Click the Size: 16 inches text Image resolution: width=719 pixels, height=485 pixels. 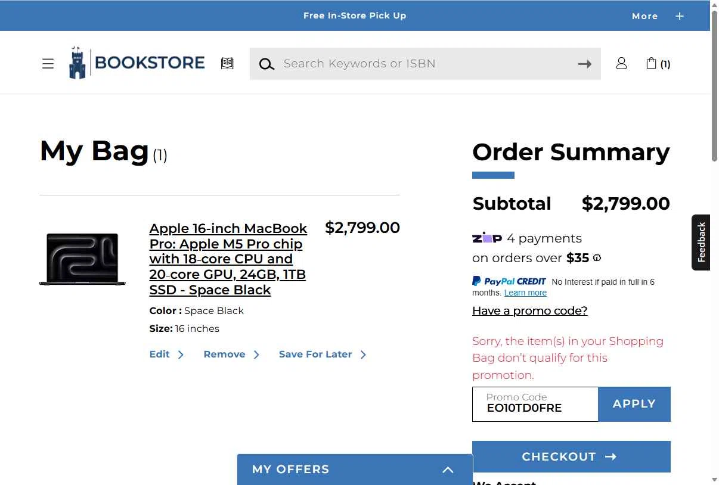point(184,328)
